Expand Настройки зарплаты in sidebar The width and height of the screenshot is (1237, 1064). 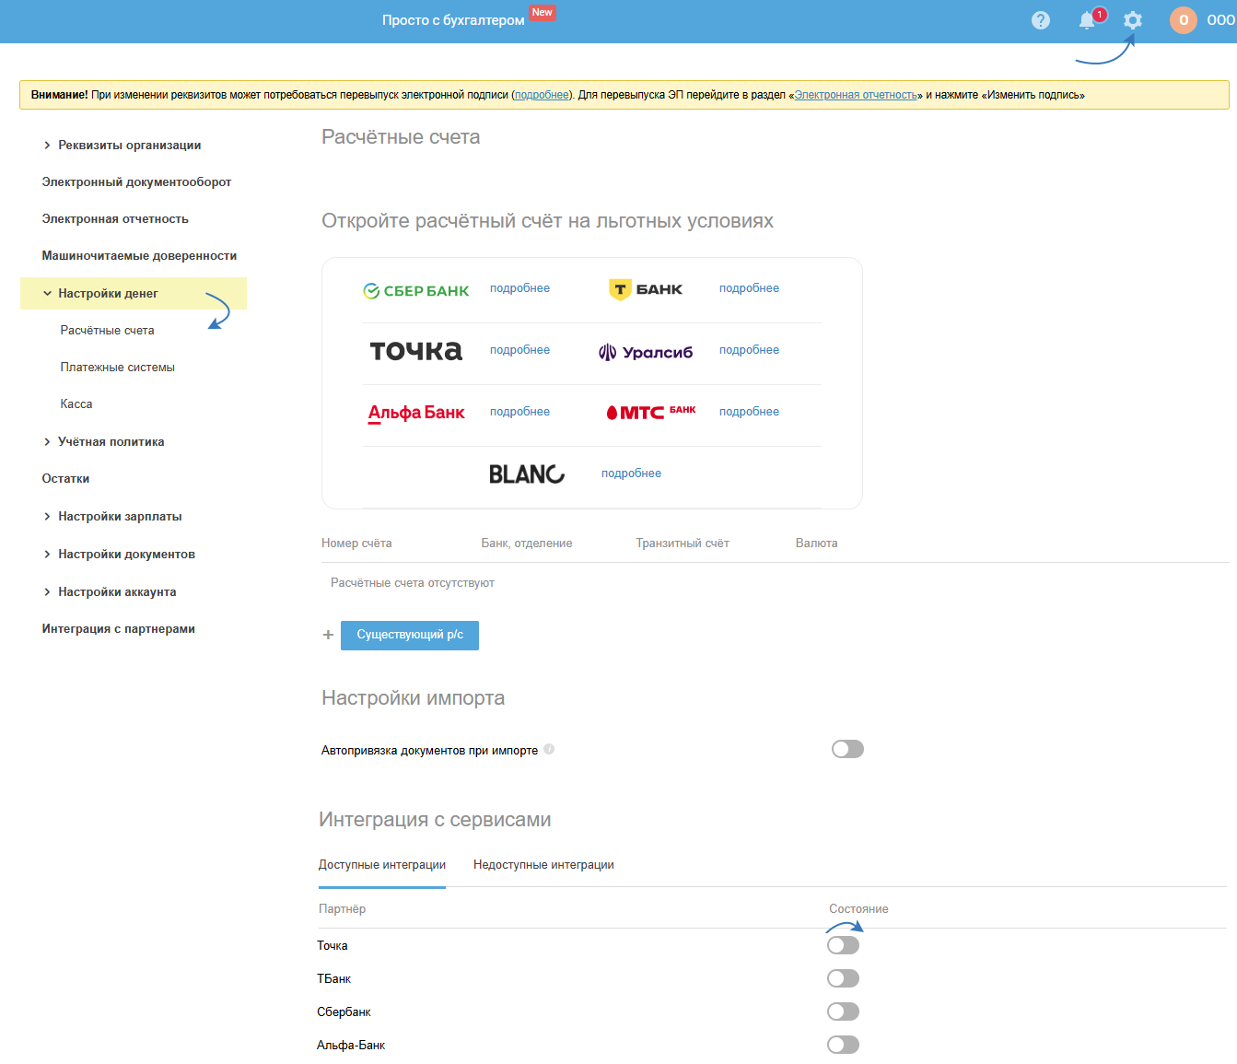point(120,517)
